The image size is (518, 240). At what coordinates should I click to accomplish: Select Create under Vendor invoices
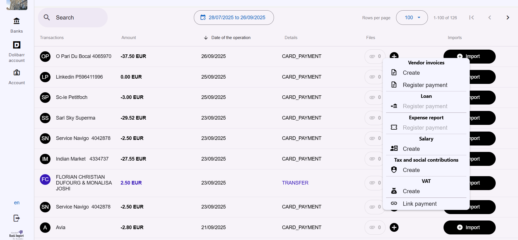pos(411,73)
